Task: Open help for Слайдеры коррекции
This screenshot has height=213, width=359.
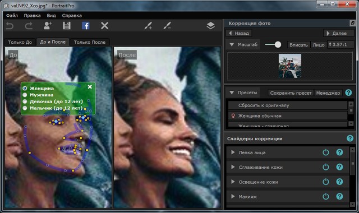Action: (349, 138)
